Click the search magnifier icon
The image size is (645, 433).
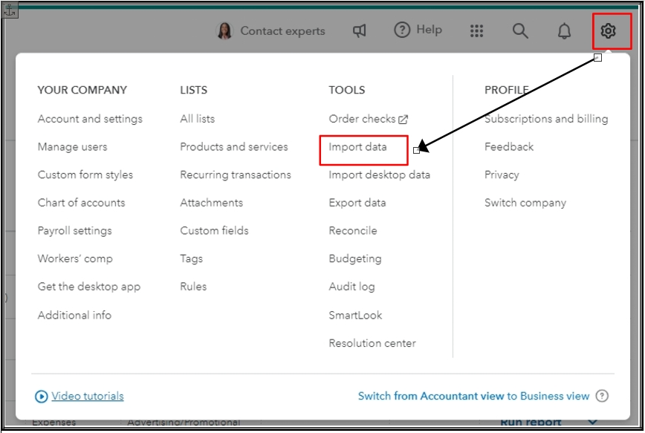click(520, 31)
